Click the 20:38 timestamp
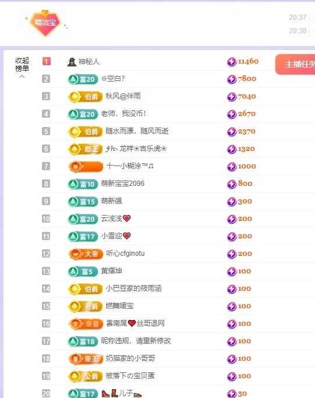The image size is (315, 398). (298, 31)
